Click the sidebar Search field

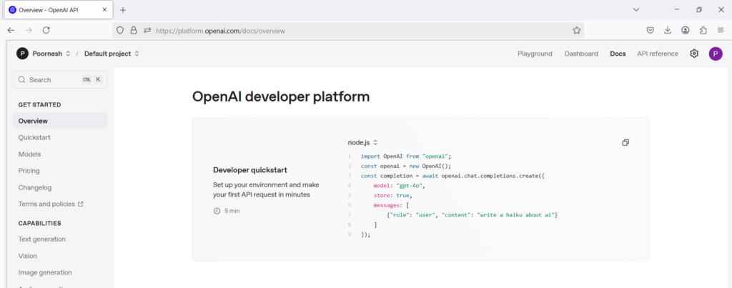tap(60, 80)
